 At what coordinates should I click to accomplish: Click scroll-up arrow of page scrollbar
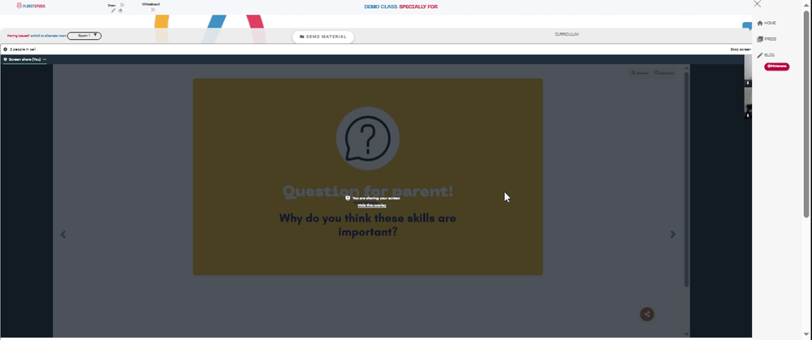806,3
